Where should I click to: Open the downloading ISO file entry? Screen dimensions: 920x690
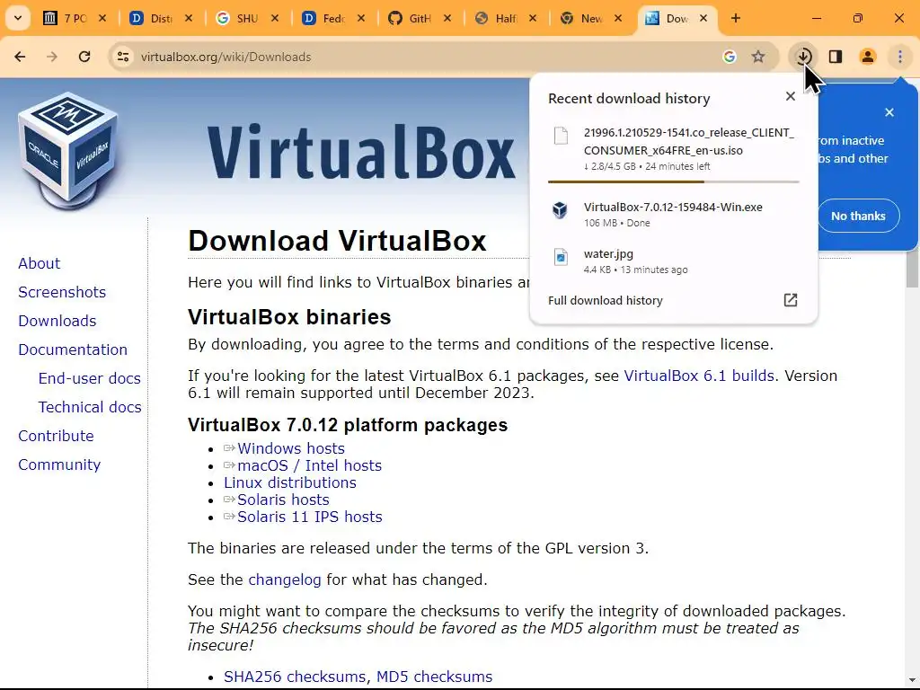coord(674,149)
